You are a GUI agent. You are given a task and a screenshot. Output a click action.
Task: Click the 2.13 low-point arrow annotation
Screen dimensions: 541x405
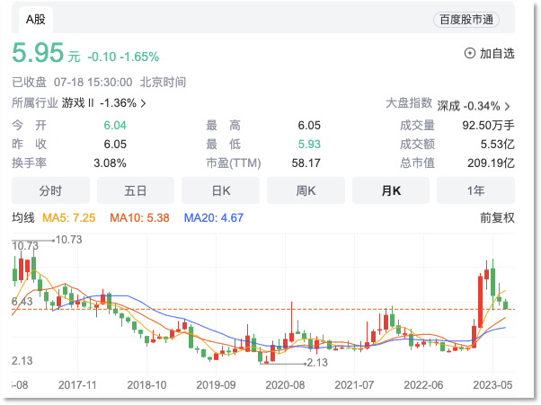pos(315,362)
